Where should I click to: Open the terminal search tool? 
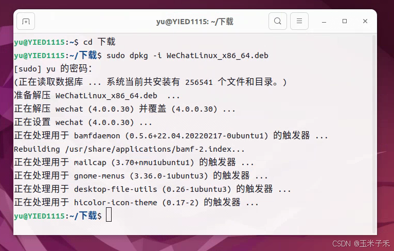pyautogui.click(x=277, y=21)
